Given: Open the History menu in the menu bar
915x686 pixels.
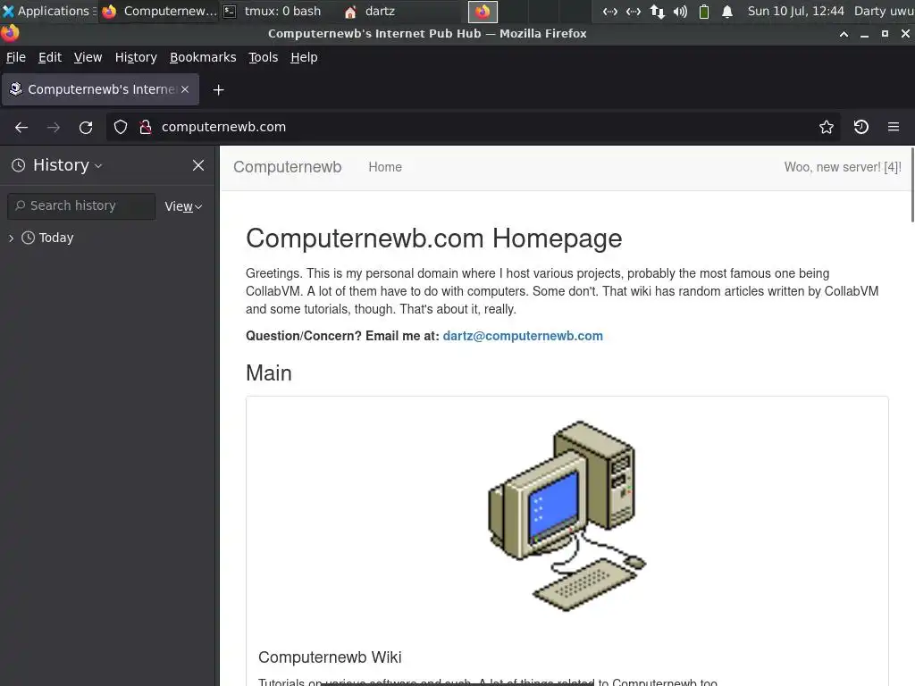Looking at the screenshot, I should [136, 57].
